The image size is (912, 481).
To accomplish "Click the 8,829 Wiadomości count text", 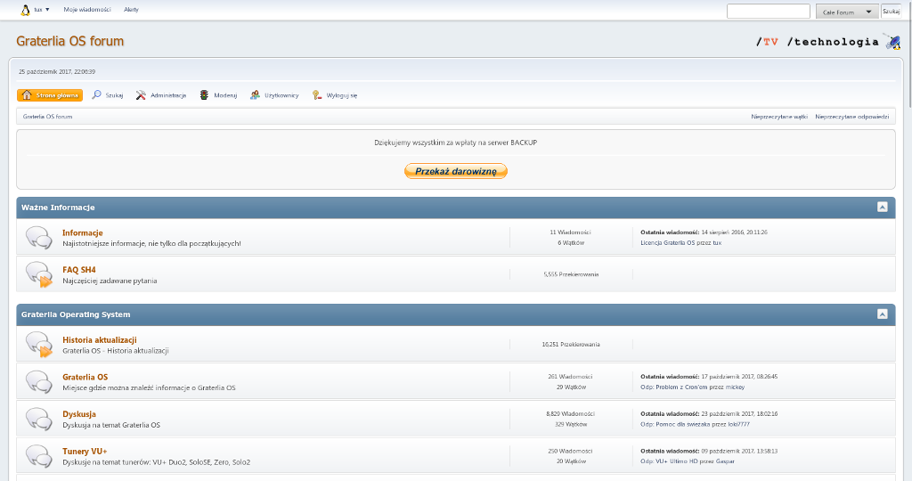I will point(571,414).
